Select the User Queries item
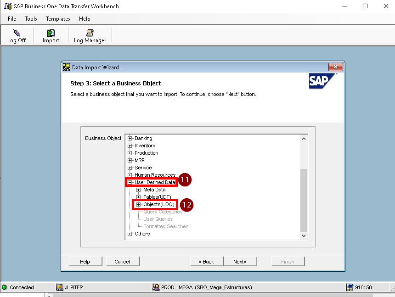 pos(158,219)
